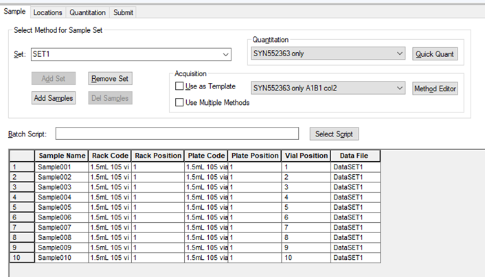This screenshot has width=485, height=277.
Task: Enable the Use as Template checkbox
Action: point(180,87)
